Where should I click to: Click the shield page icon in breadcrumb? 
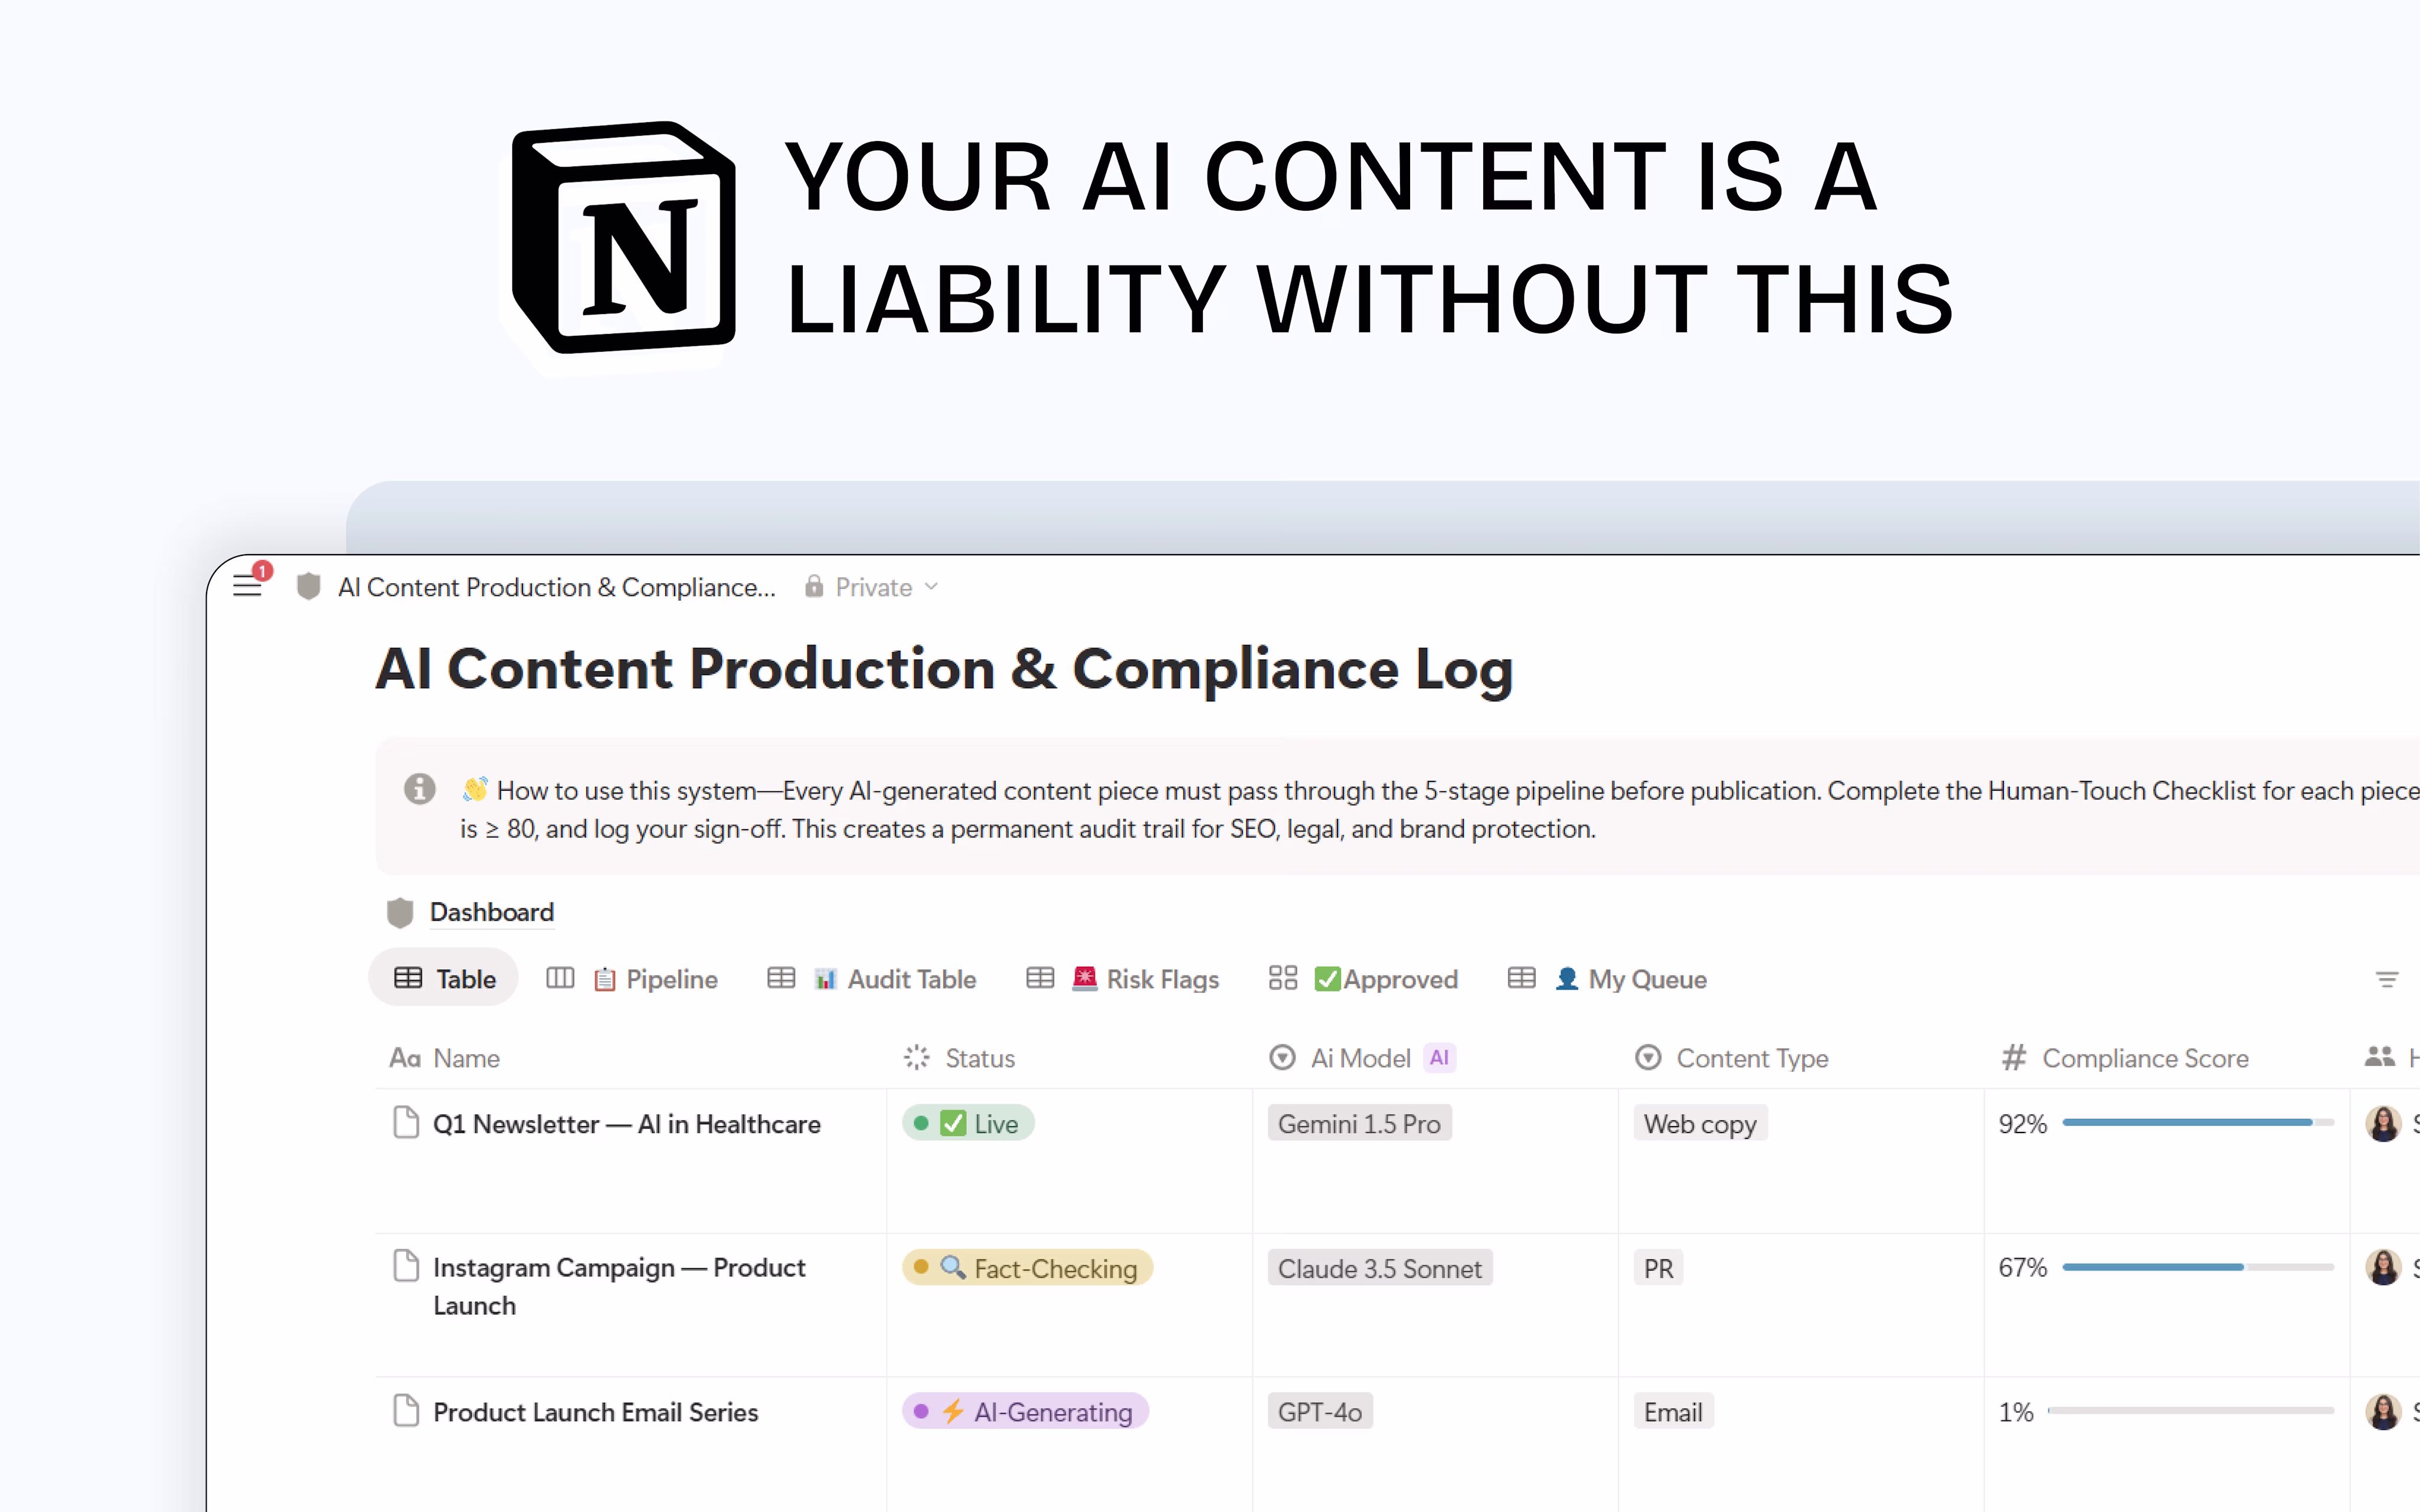coord(308,587)
